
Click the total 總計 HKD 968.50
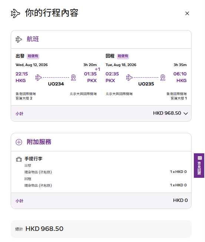(x=39, y=229)
